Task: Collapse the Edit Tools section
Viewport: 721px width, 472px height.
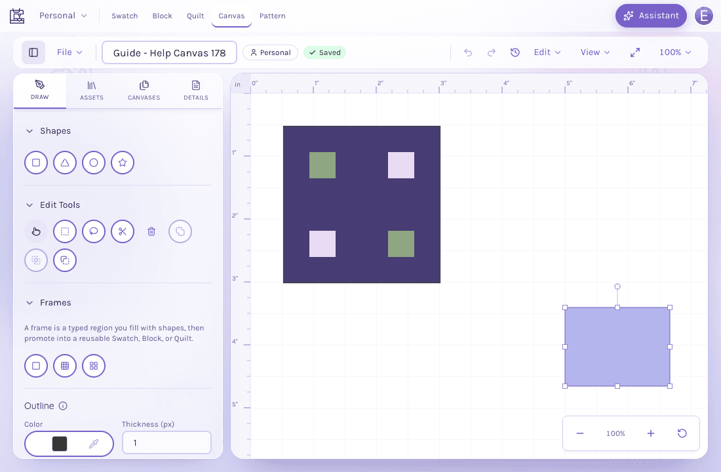Action: pyautogui.click(x=29, y=205)
